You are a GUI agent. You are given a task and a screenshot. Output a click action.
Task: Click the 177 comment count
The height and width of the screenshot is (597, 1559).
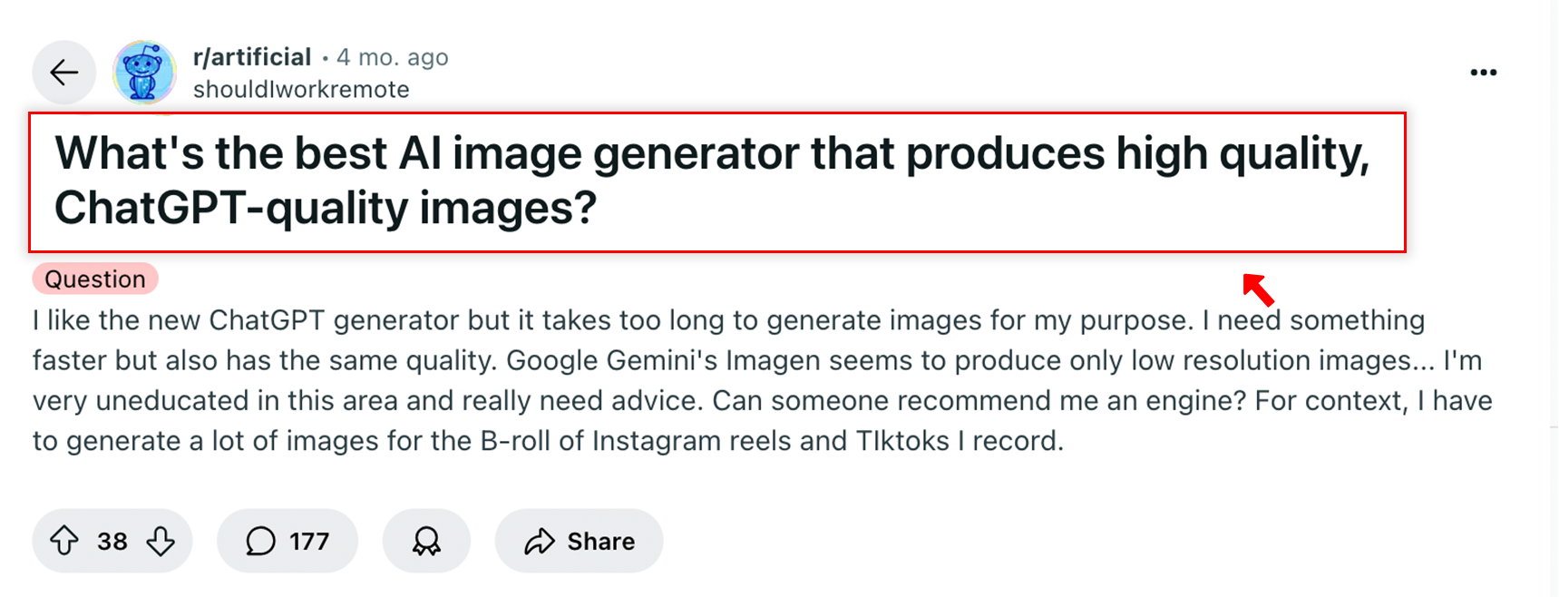[x=309, y=541]
